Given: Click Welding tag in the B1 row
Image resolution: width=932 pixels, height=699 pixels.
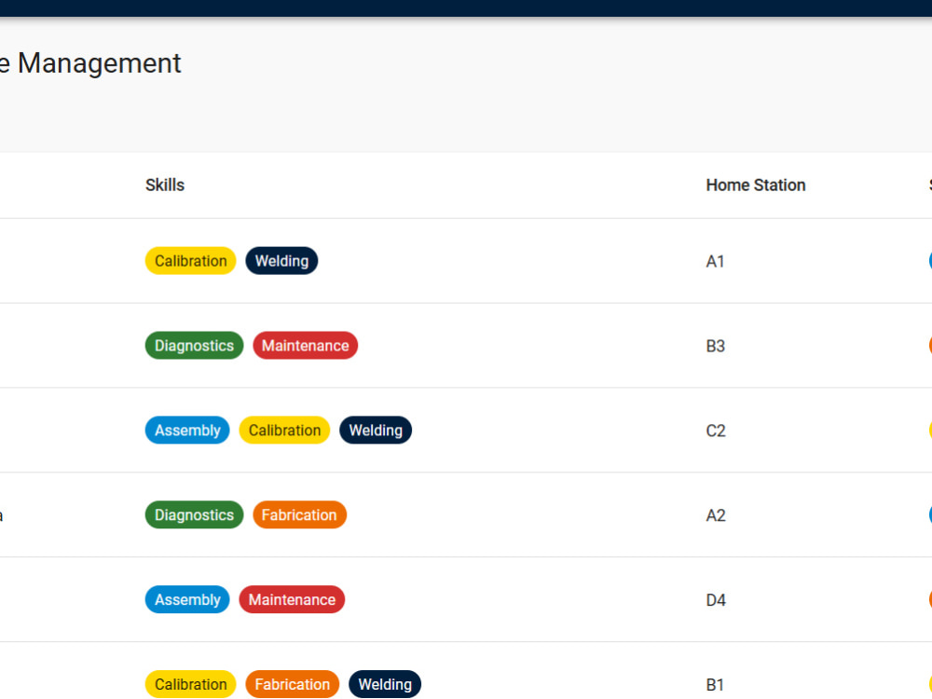Looking at the screenshot, I should tap(385, 684).
